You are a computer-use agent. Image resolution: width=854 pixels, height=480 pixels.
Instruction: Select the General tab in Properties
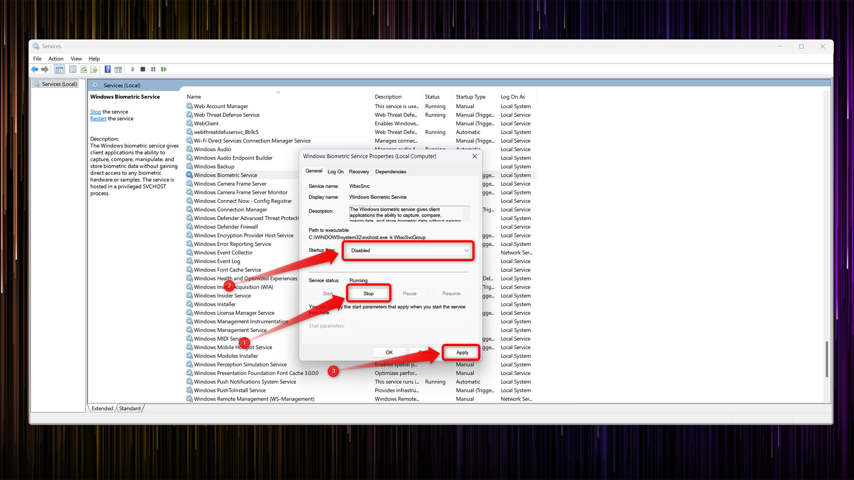pos(314,171)
